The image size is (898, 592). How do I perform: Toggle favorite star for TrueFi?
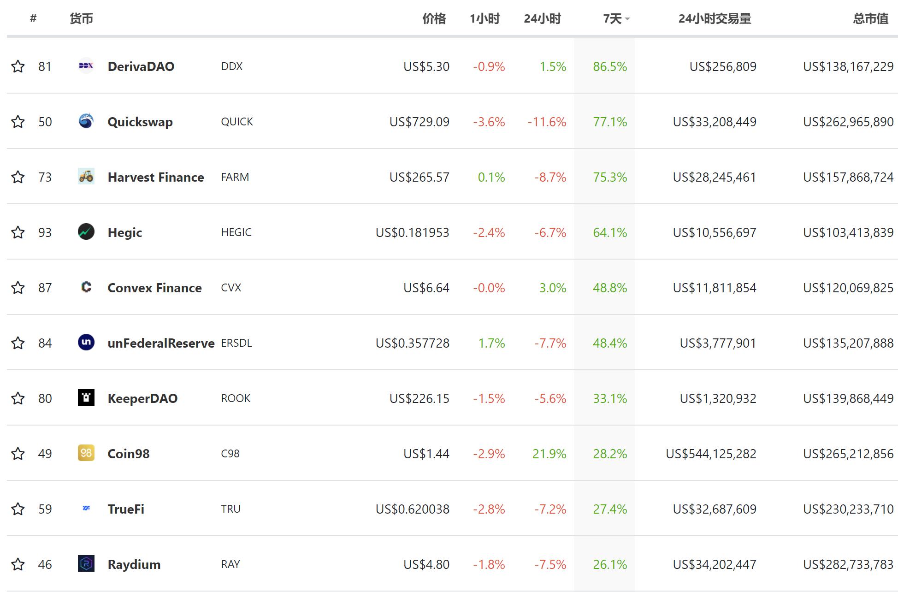pyautogui.click(x=18, y=509)
